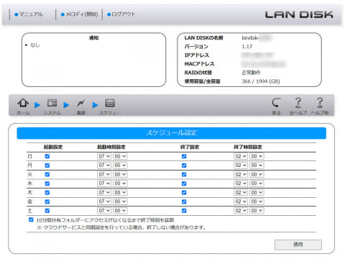Screen dimensions: 345x259
Task: Click the 起動時刻設定 column header
Action: point(111,147)
